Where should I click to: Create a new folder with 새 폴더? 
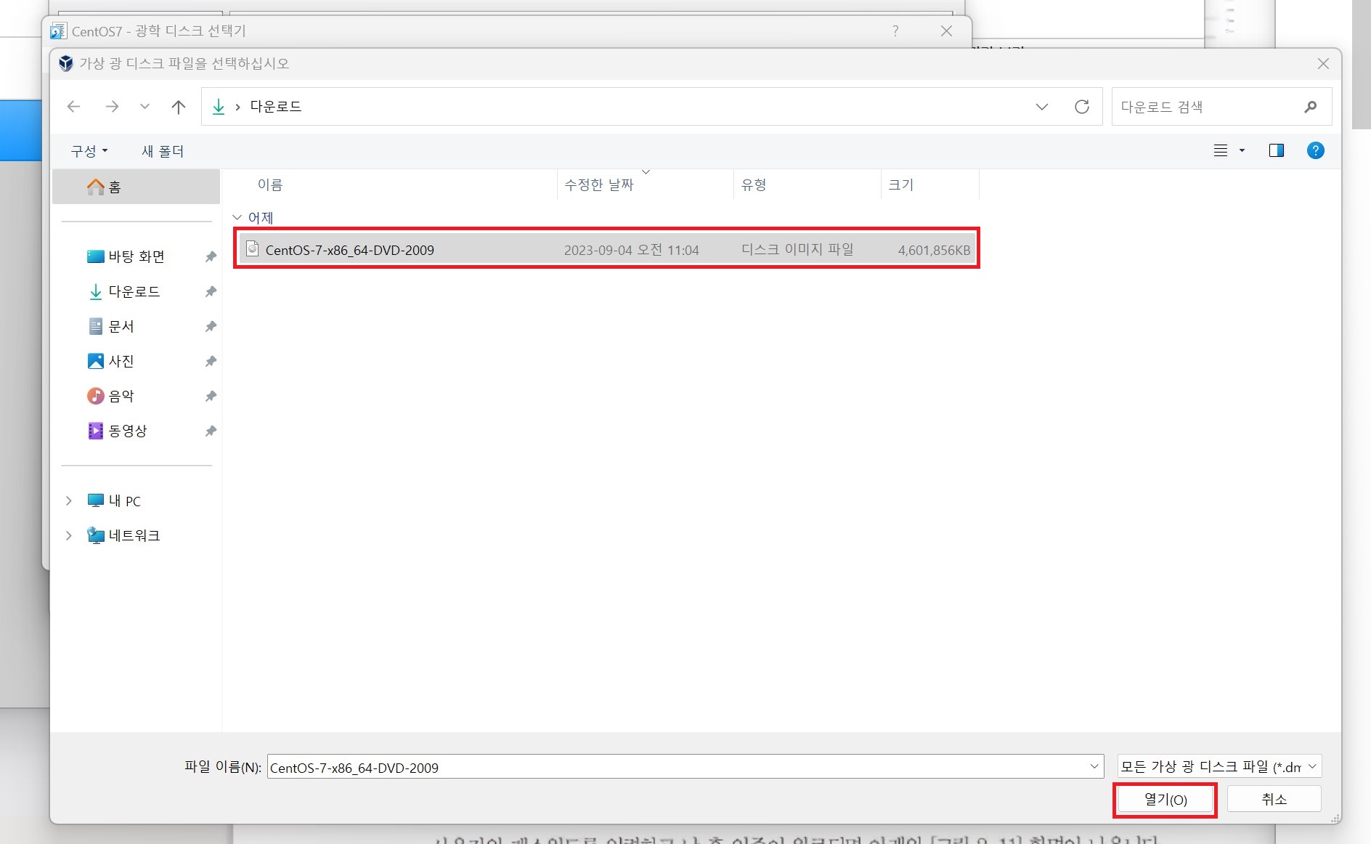coord(163,151)
